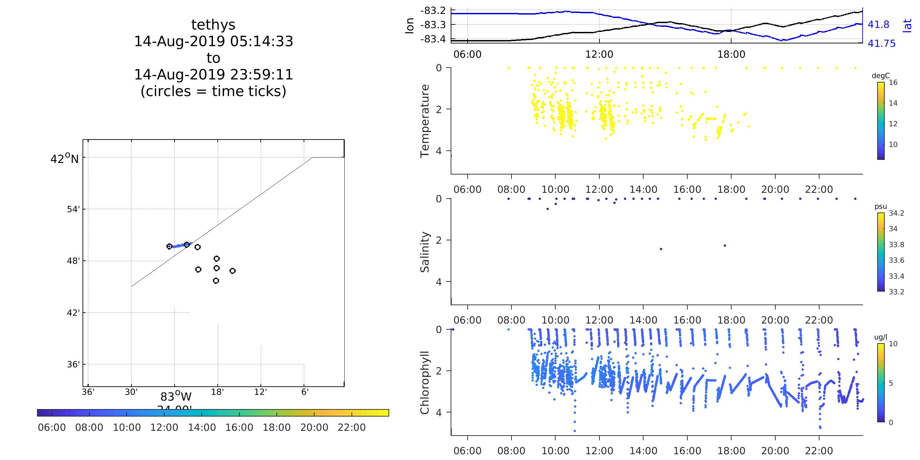920x460 pixels.
Task: Click the '16:00' tick under the Salinity plot
Action: pos(687,320)
